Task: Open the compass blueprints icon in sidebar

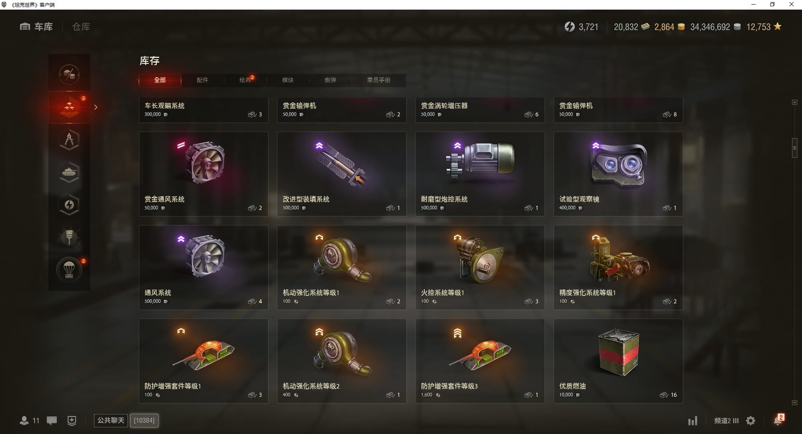Action: point(69,140)
